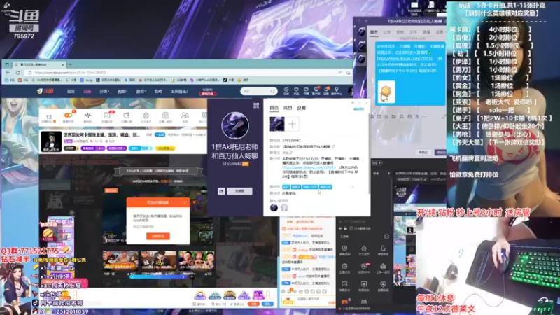
Task: Click the plus tile to add group photo
Action: click(292, 125)
